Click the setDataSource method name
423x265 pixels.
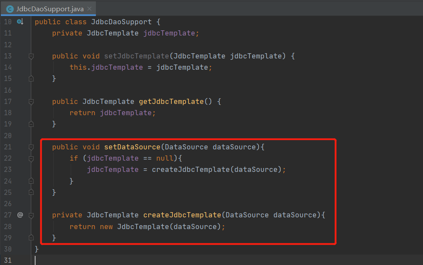click(x=132, y=147)
